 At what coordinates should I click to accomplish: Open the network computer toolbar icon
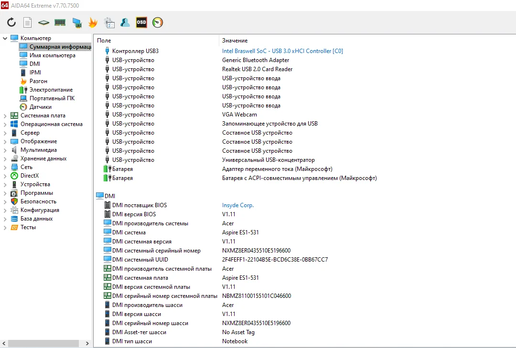coord(77,23)
